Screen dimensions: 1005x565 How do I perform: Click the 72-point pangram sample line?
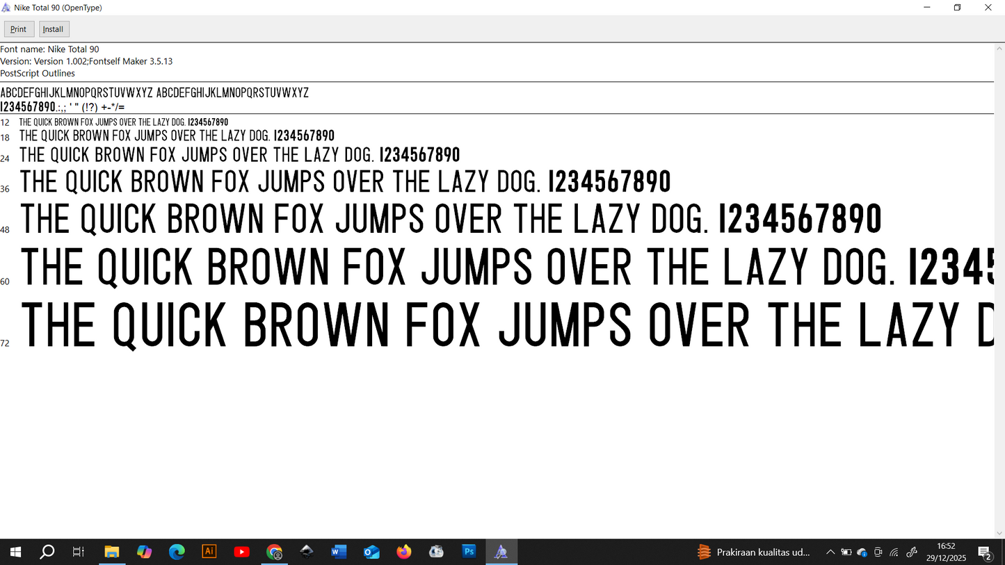(x=508, y=325)
